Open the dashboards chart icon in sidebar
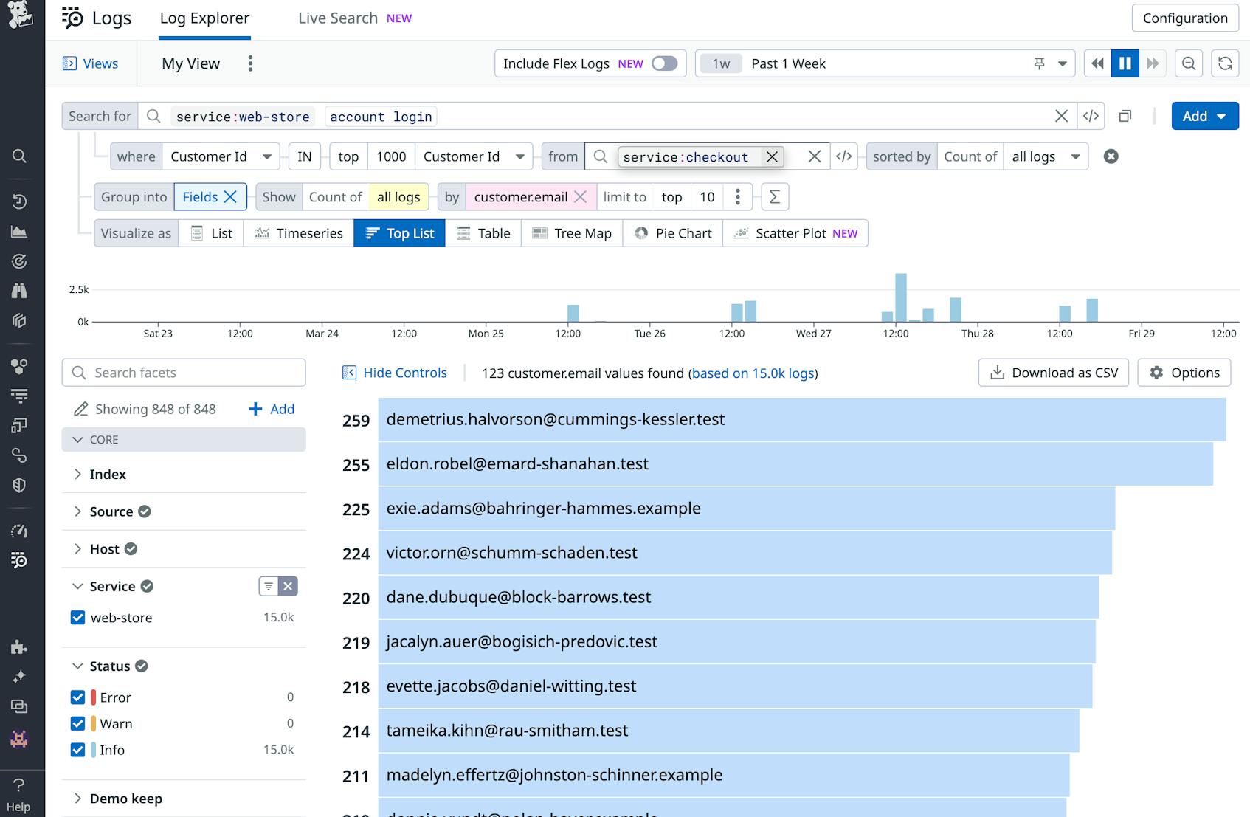The height and width of the screenshot is (817, 1250). 20,231
